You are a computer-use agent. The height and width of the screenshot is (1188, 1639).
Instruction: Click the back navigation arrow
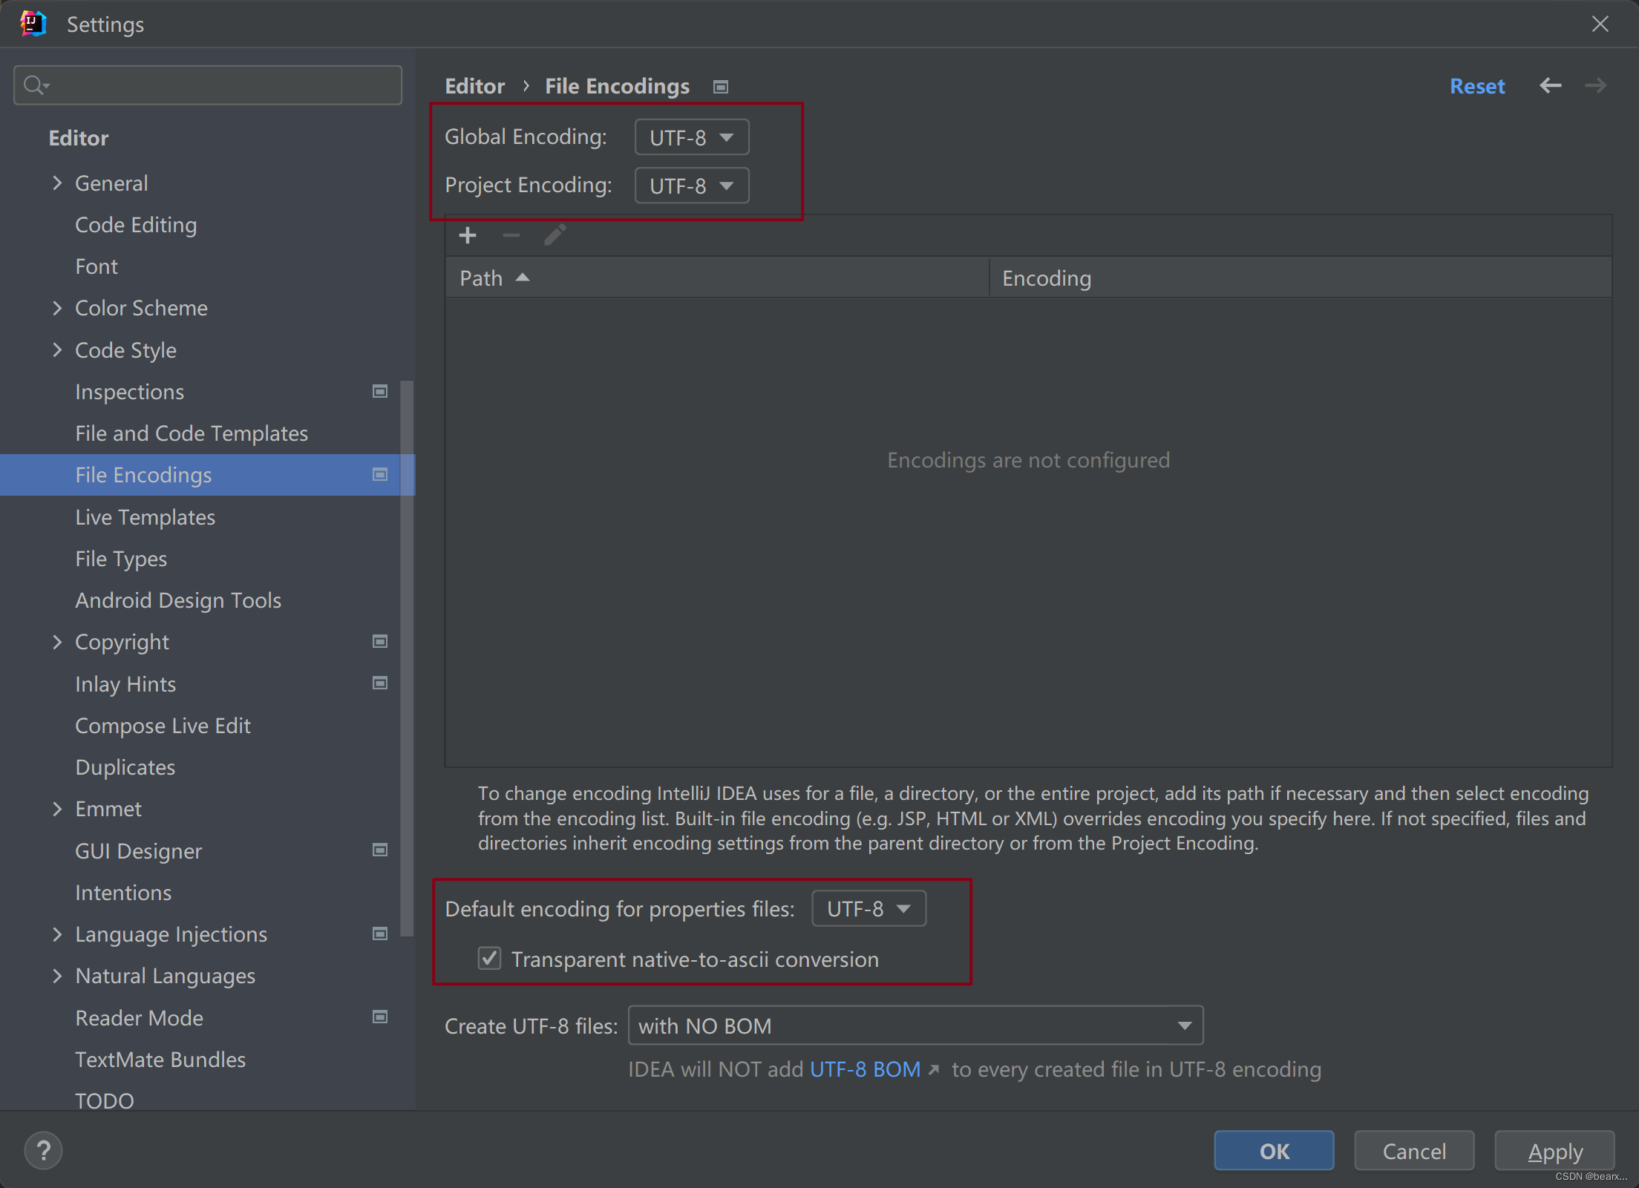click(1551, 85)
